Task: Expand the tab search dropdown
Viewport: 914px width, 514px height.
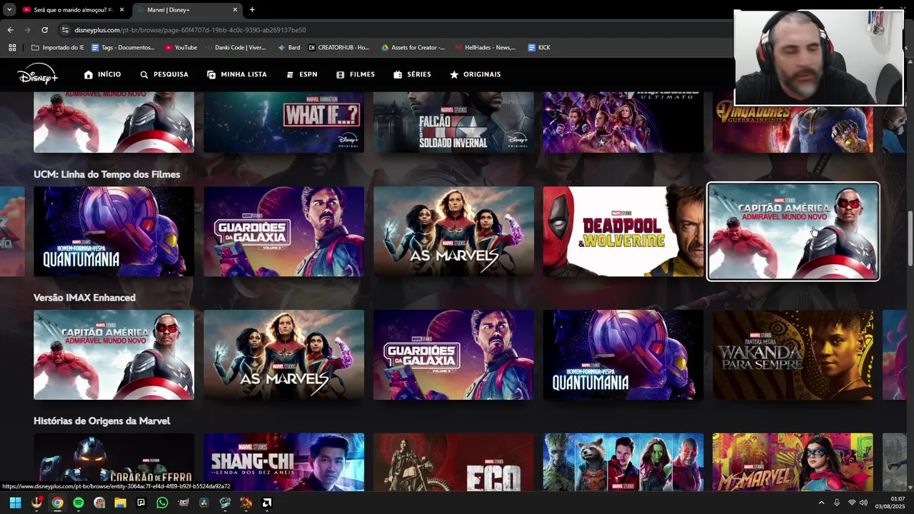Action: coord(9,10)
